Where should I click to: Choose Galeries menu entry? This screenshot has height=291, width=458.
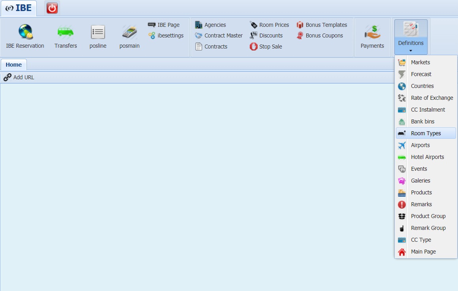[x=426, y=181]
